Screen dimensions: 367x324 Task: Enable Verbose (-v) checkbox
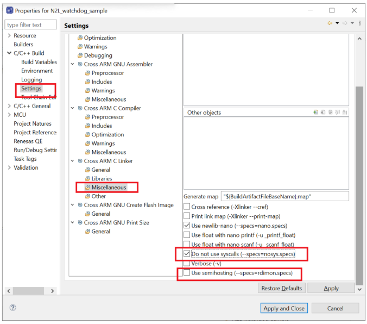tap(187, 263)
